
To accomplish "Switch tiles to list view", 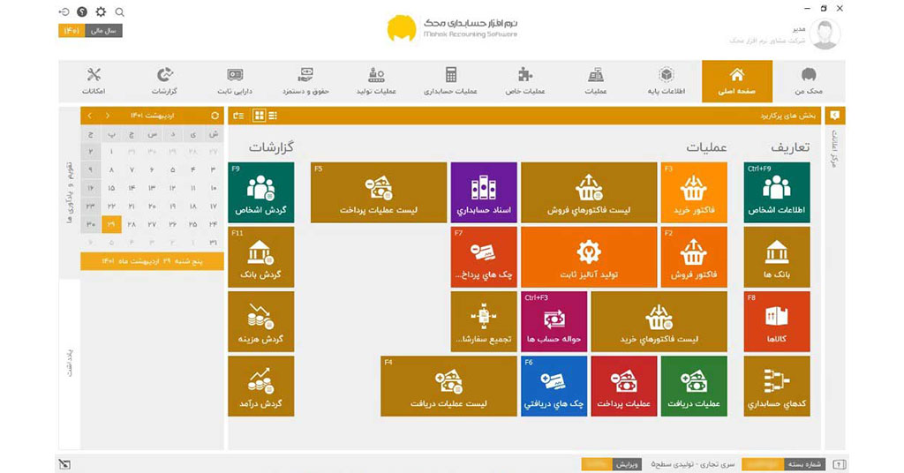I will point(273,116).
